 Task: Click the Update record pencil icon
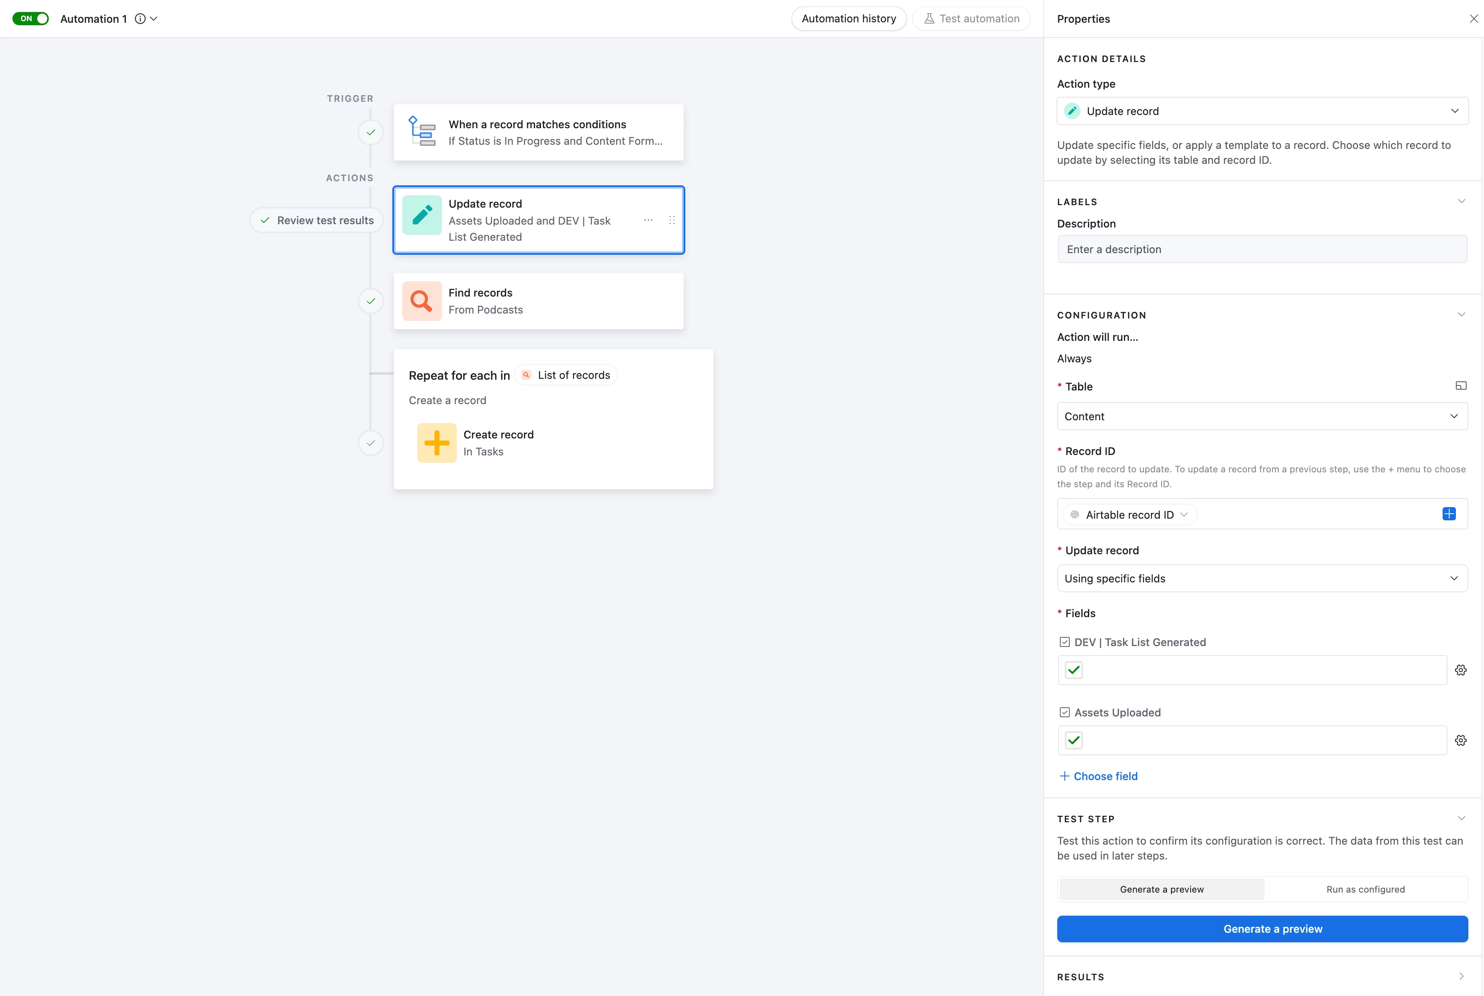tap(421, 215)
